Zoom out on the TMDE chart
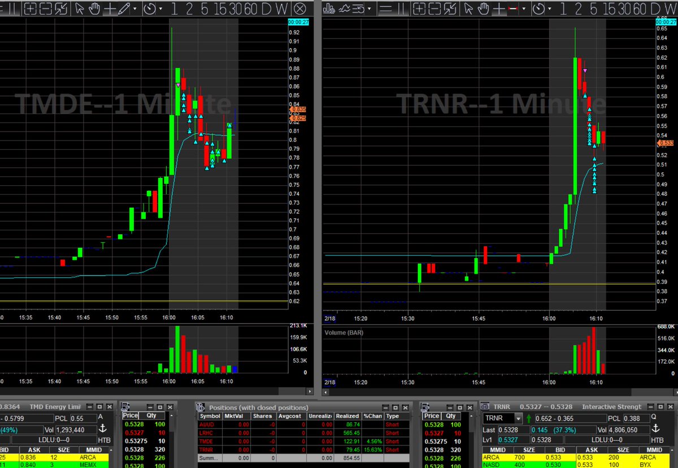Viewport: 678px width, 468px height. (x=45, y=9)
